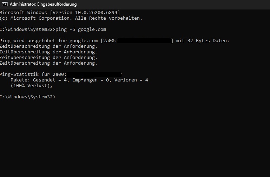
Task: Open the command prompt icon system menu
Action: (5, 4)
